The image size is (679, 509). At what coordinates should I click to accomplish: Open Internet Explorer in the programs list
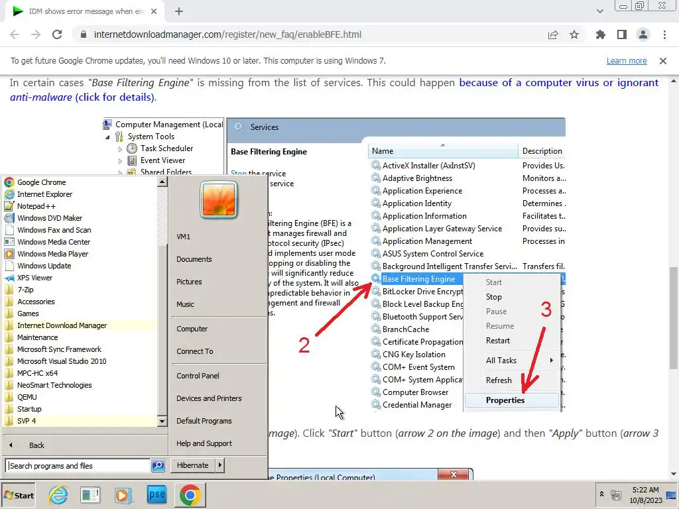coord(44,194)
